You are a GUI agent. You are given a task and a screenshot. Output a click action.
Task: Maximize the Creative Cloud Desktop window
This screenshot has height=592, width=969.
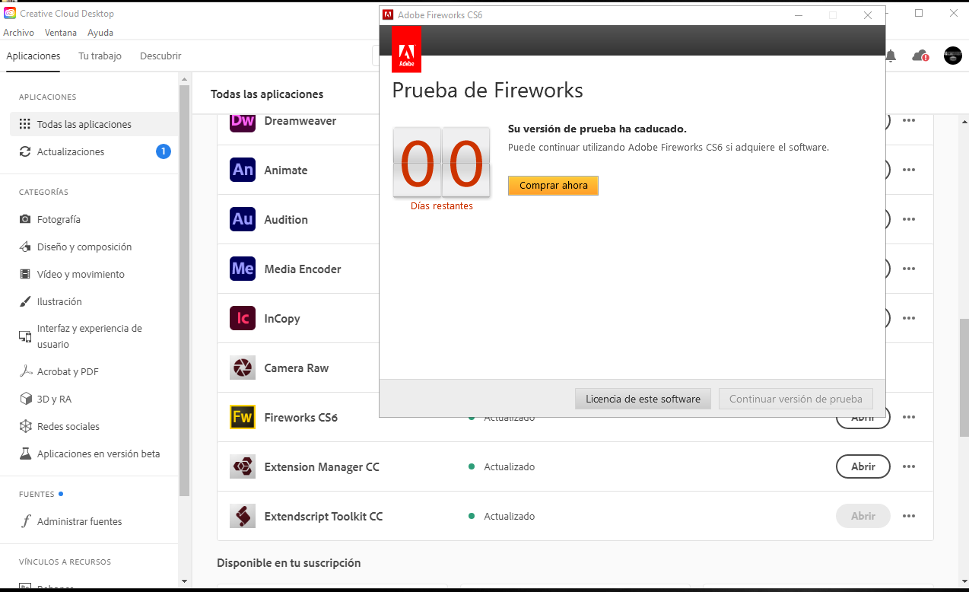[x=919, y=13]
